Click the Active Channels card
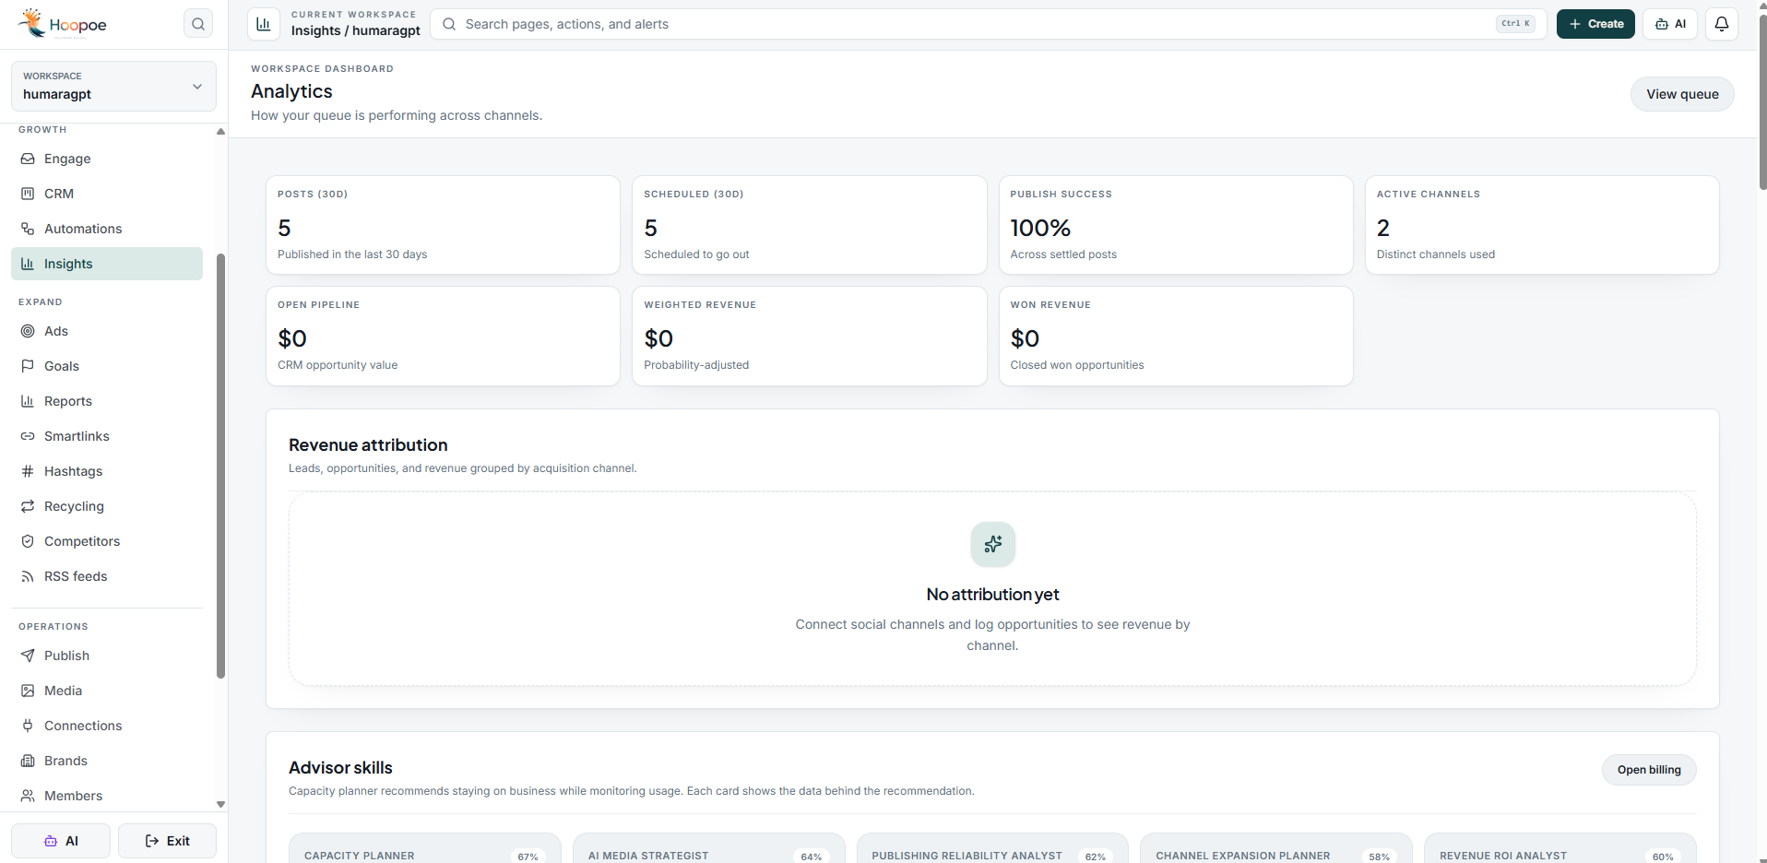This screenshot has height=863, width=1767. tap(1542, 225)
